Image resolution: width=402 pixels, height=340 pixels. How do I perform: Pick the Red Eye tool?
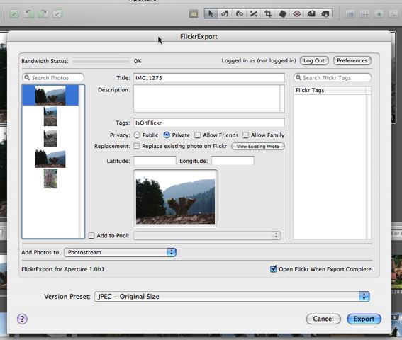pyautogui.click(x=297, y=13)
